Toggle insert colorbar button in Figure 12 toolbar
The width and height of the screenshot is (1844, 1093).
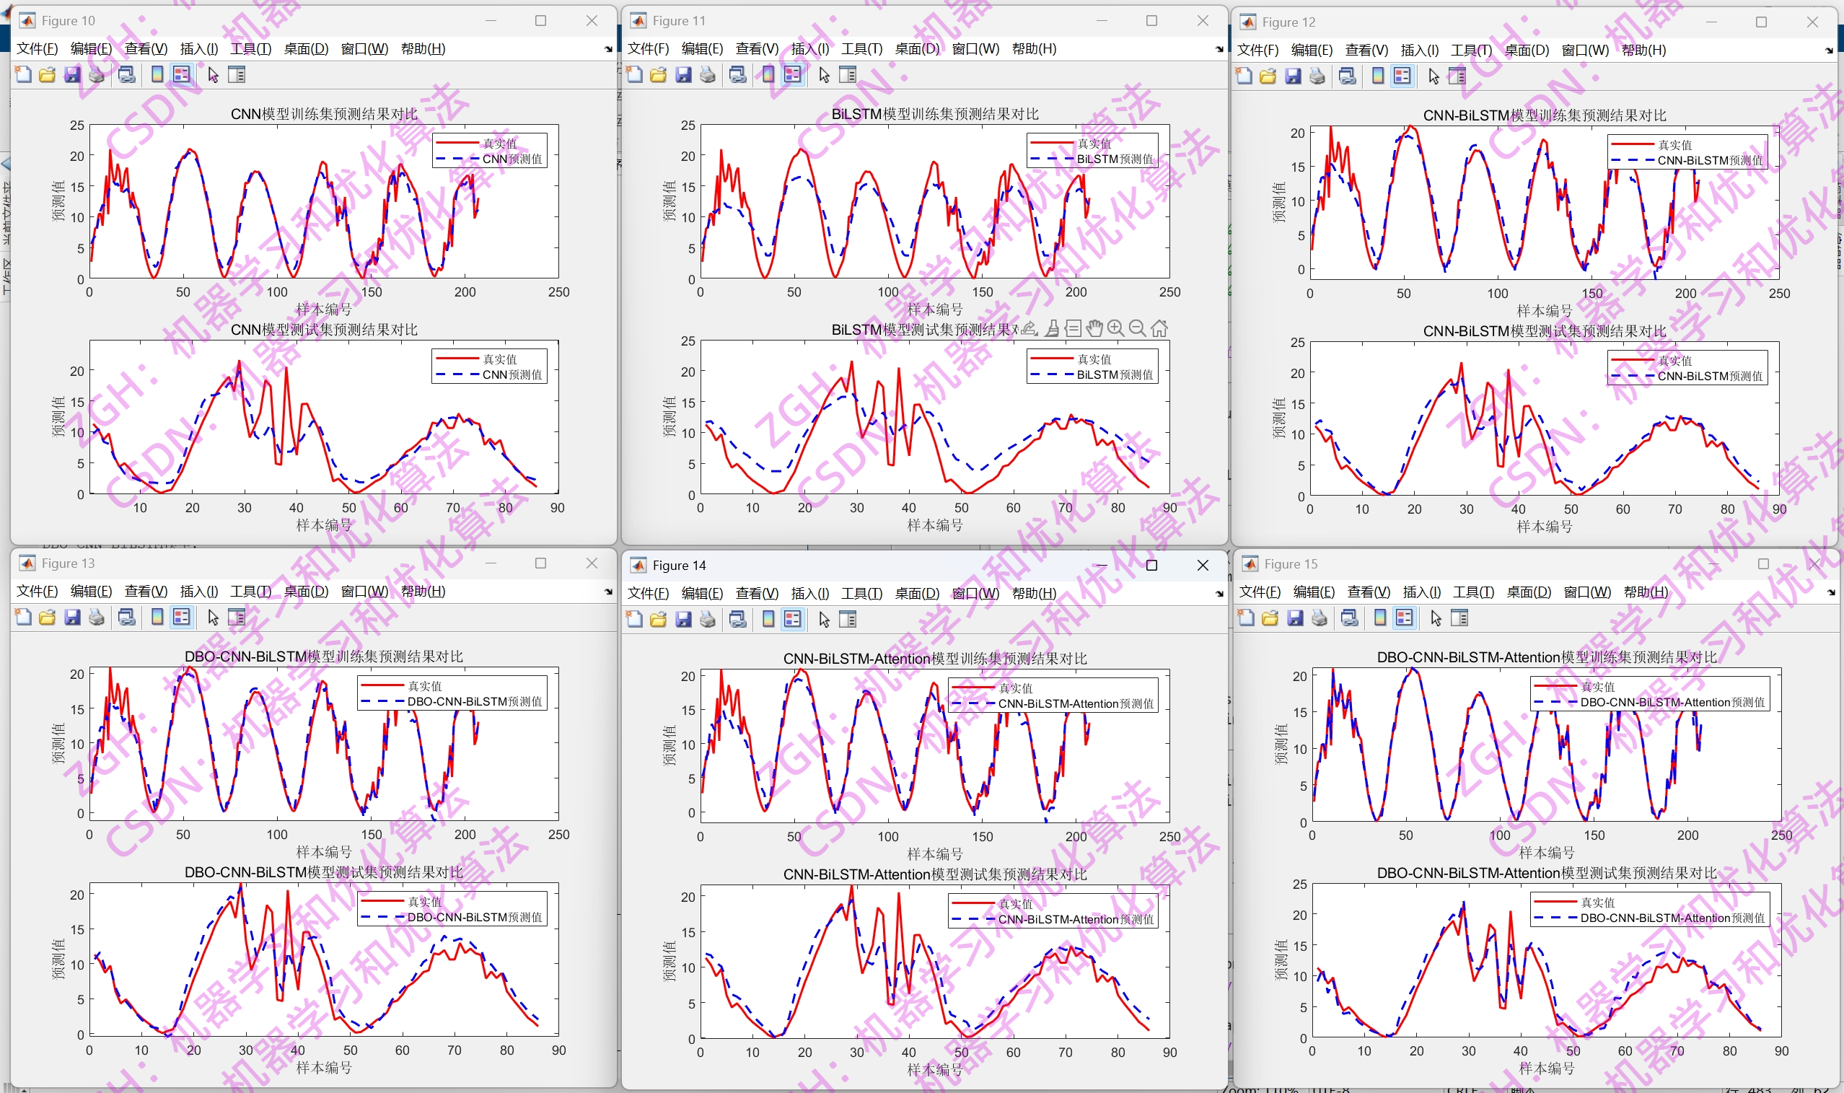(x=1378, y=76)
